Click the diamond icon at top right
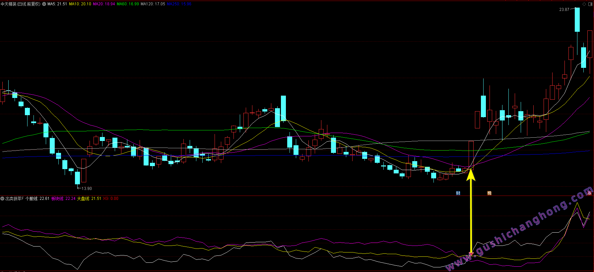 coord(584,4)
